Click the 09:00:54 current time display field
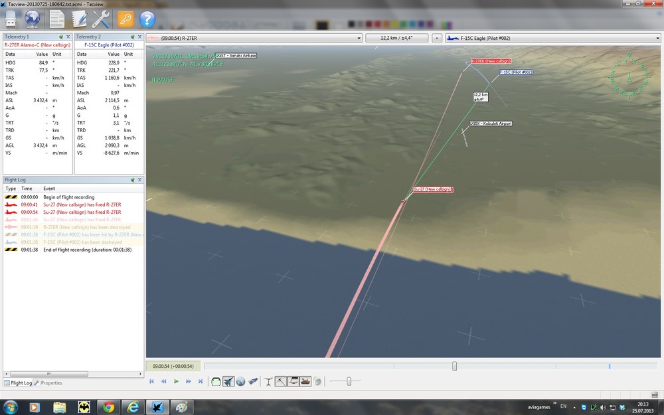The height and width of the screenshot is (415, 664). [x=173, y=367]
